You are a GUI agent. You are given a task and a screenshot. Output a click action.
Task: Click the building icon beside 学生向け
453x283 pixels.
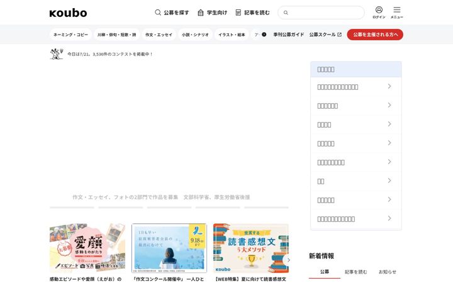[x=201, y=13]
